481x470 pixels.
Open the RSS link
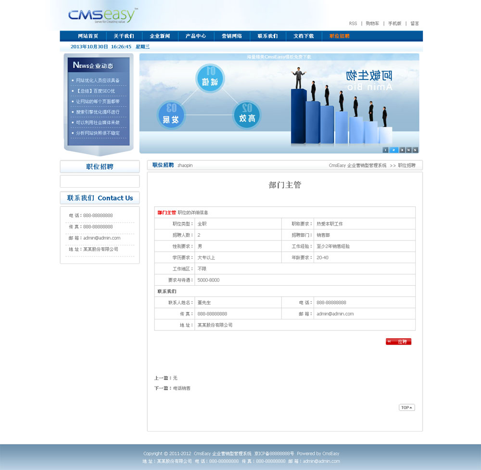click(x=353, y=24)
